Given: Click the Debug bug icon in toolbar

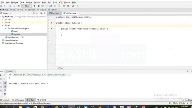Looking at the screenshot, I should click(x=39, y=6).
